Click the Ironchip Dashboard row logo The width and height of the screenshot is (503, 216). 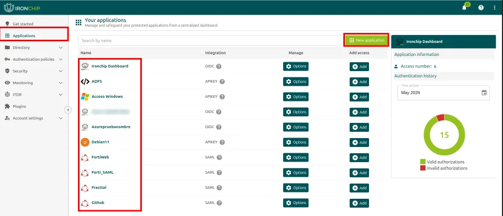pyautogui.click(x=85, y=66)
